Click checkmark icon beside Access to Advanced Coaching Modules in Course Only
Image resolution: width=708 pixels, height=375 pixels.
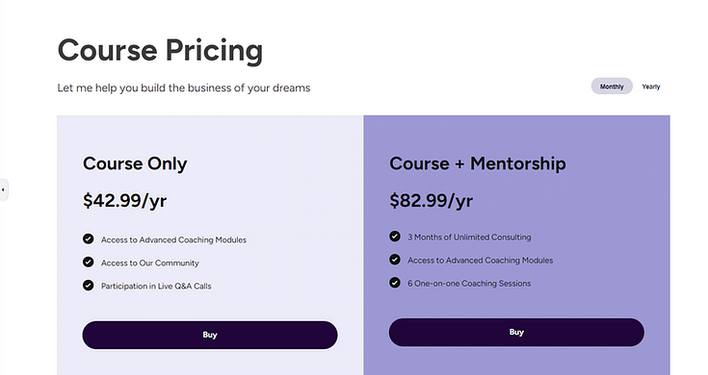coord(88,238)
